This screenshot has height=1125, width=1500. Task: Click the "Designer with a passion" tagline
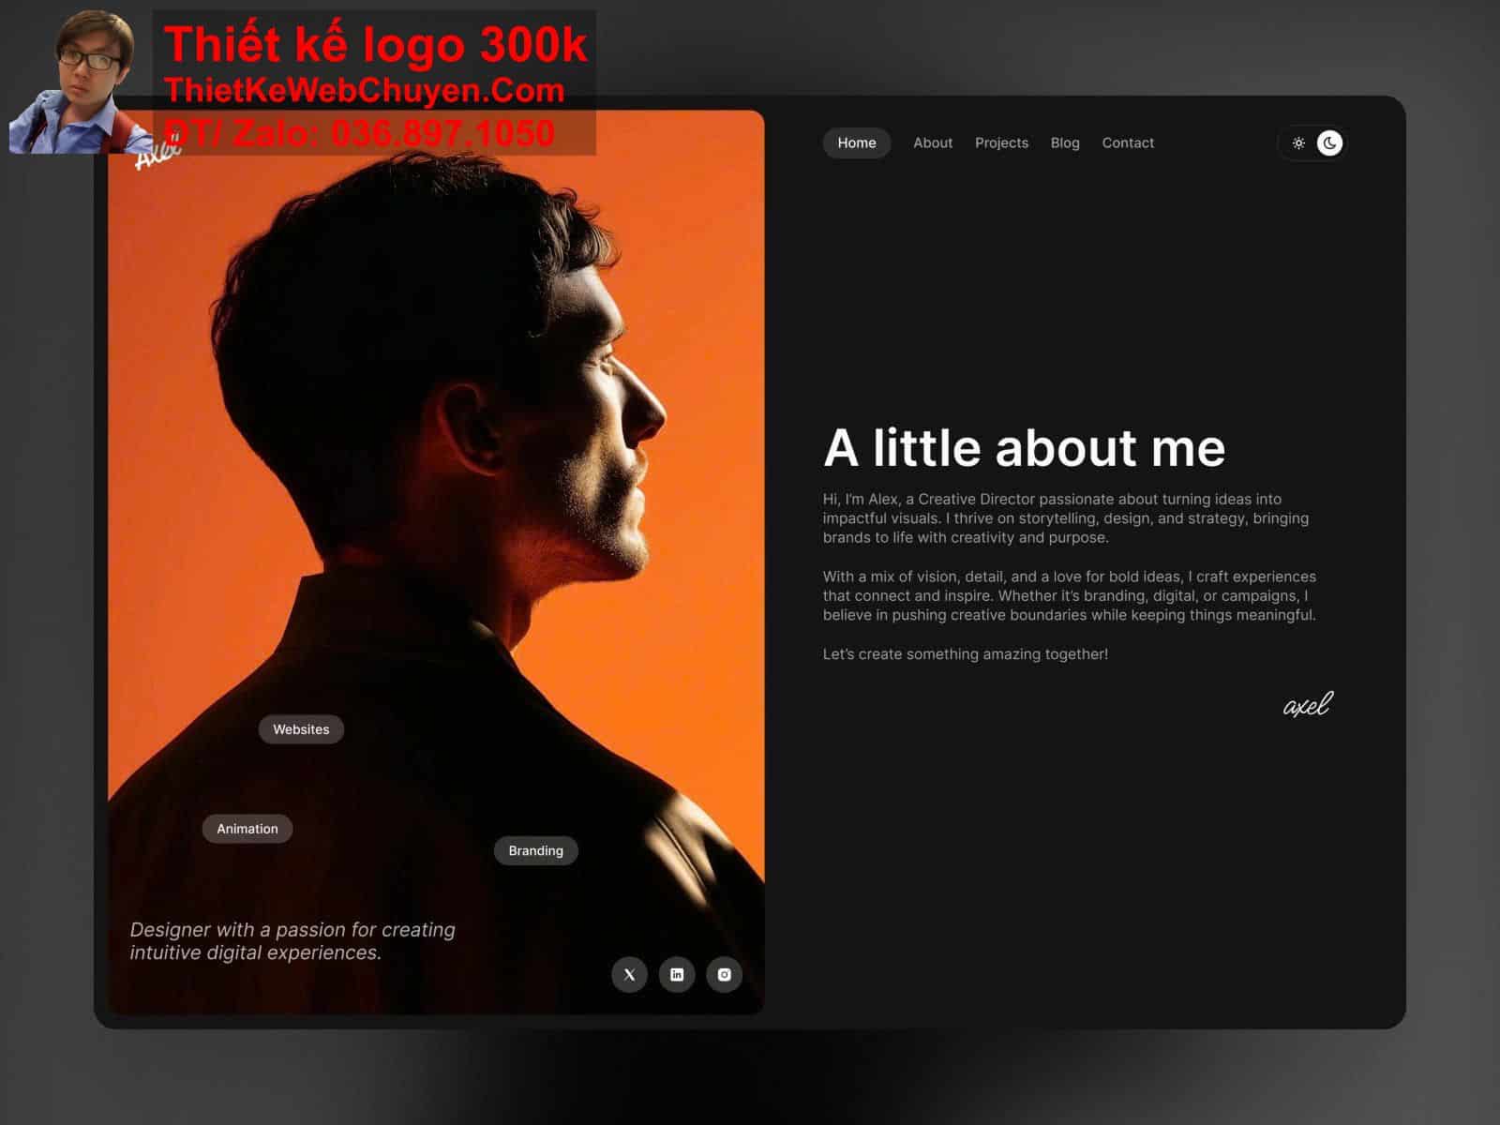[292, 941]
